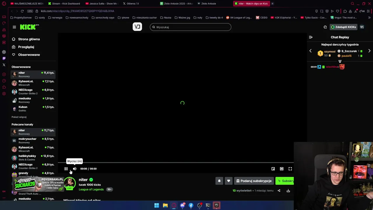This screenshot has width=373, height=210.
Task: Open the grendy channel in the sidebar
Action: (33, 174)
